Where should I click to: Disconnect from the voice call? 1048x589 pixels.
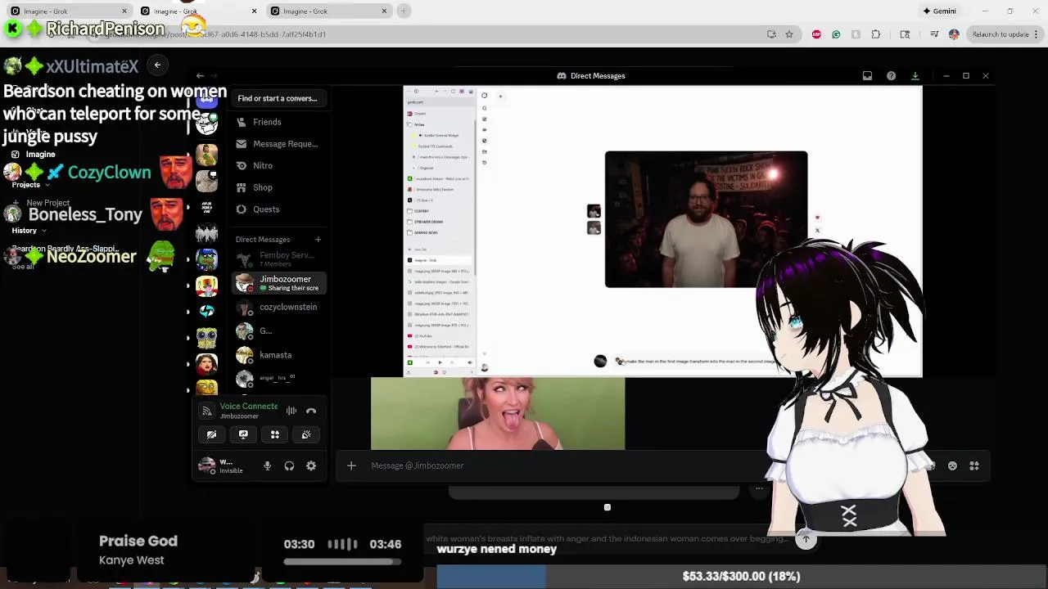[311, 411]
